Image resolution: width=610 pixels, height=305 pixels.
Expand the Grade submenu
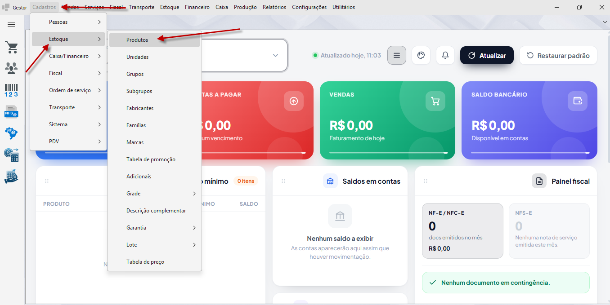pos(154,194)
